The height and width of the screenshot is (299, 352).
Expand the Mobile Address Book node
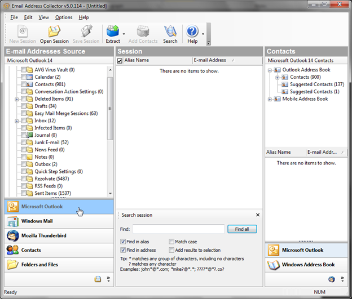pyautogui.click(x=270, y=99)
